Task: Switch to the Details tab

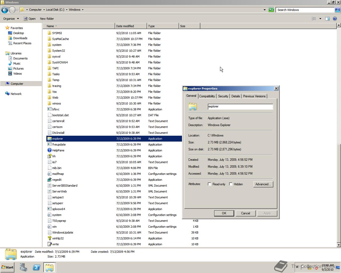Action: coord(236,96)
